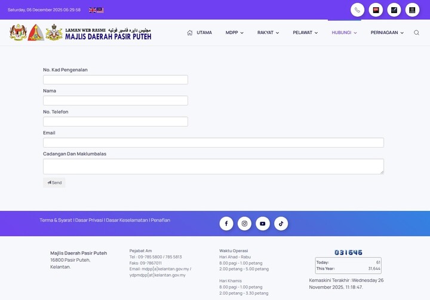Switch language with the UK flag

93,10
